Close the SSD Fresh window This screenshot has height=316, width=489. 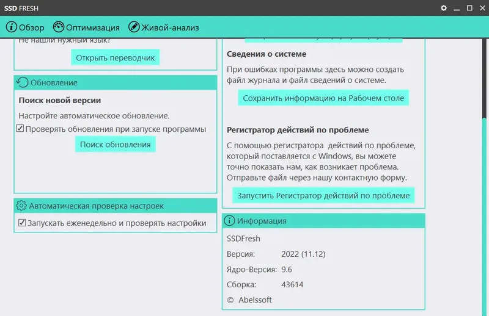click(x=482, y=8)
